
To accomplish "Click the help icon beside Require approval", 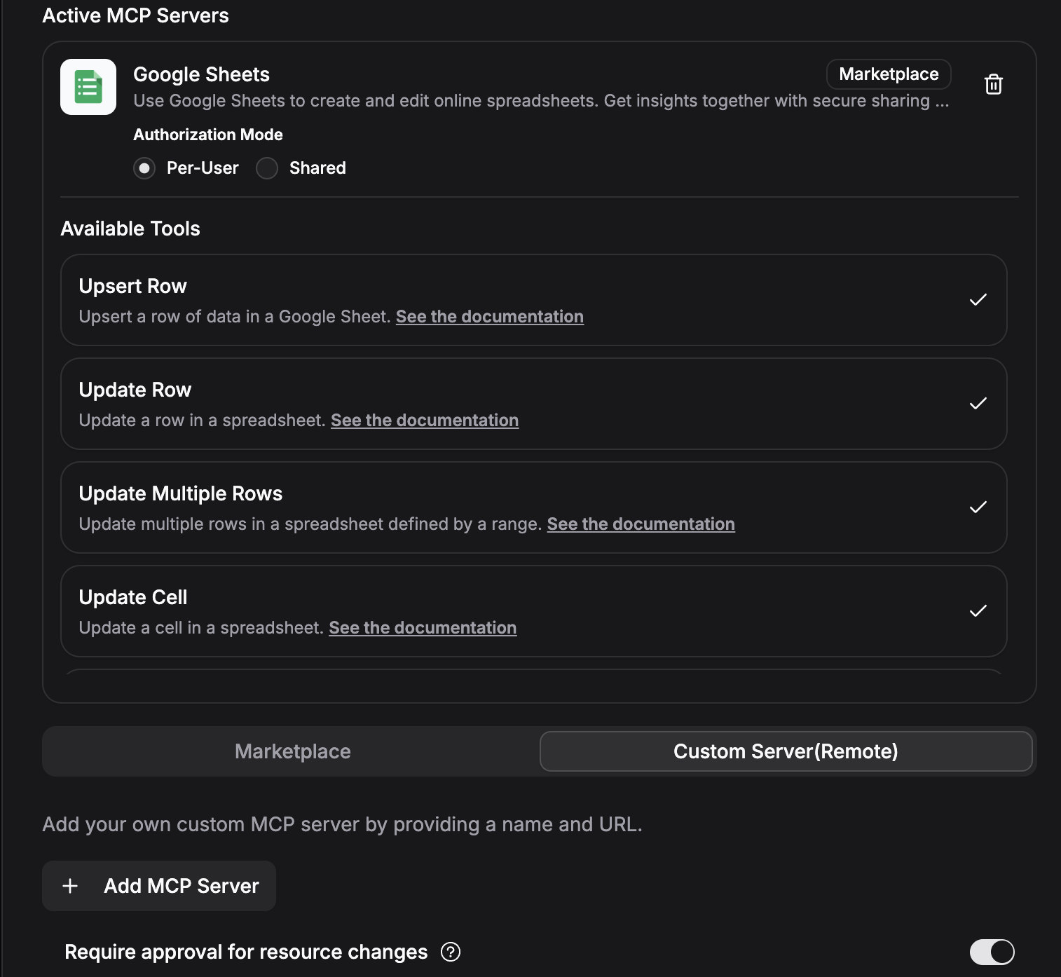I will tap(451, 952).
